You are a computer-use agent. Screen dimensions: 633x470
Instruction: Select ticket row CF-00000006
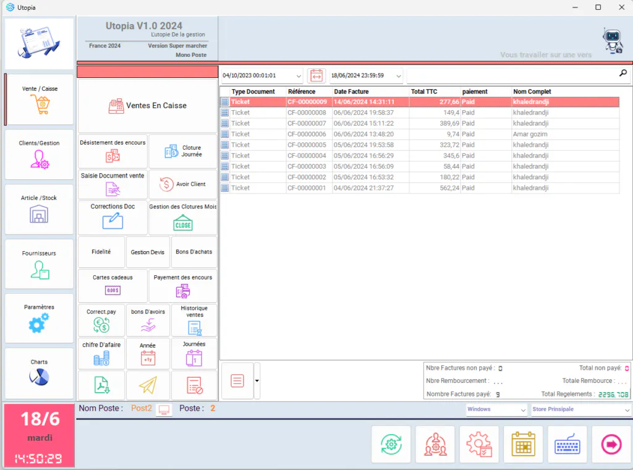click(x=420, y=134)
